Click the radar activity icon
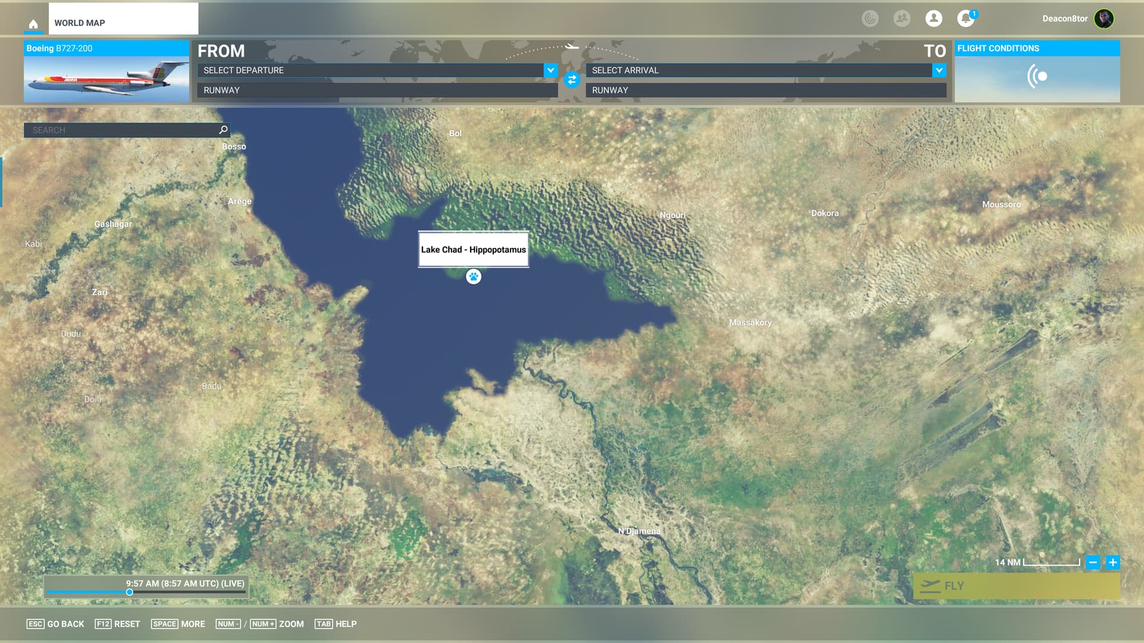 (870, 18)
